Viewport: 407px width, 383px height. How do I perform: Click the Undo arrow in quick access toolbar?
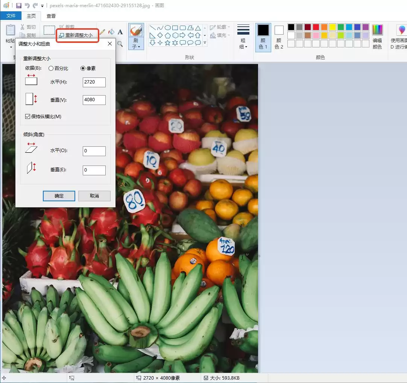pos(27,6)
